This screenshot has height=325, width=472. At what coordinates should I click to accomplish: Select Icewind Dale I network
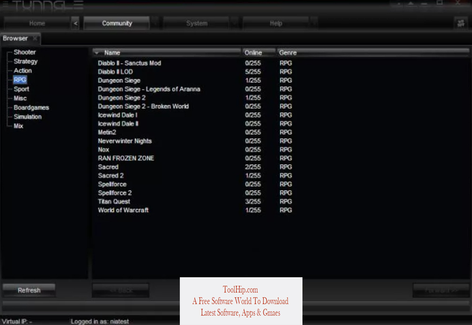pyautogui.click(x=118, y=115)
